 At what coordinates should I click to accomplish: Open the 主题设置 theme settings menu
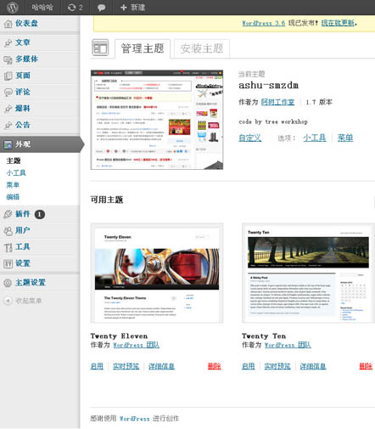pyautogui.click(x=31, y=282)
